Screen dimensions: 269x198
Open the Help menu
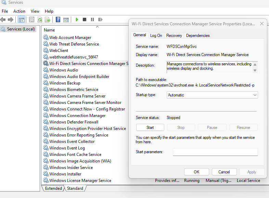click(x=49, y=11)
